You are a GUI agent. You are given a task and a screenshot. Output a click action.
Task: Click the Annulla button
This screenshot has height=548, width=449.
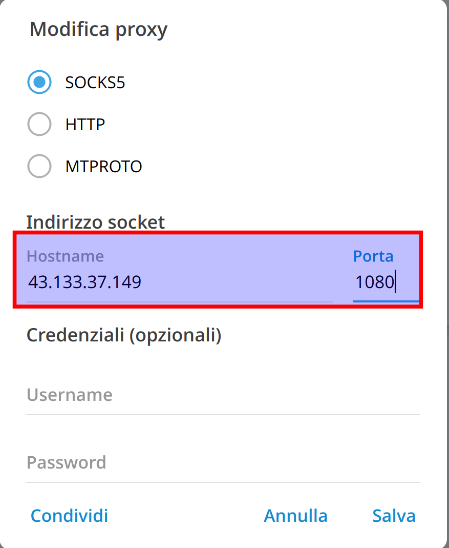click(x=295, y=515)
